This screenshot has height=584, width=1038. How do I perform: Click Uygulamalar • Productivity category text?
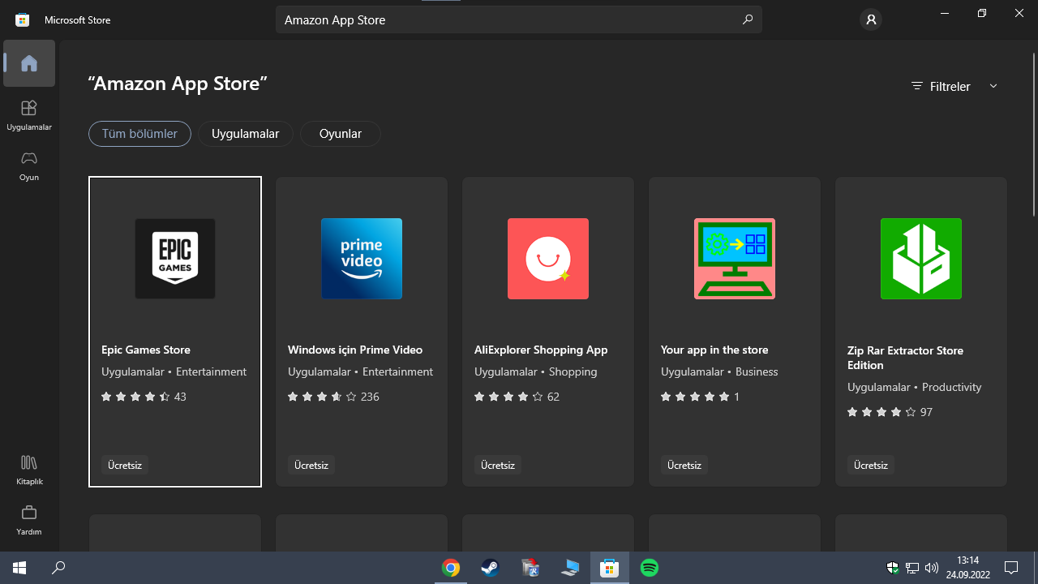pyautogui.click(x=915, y=387)
